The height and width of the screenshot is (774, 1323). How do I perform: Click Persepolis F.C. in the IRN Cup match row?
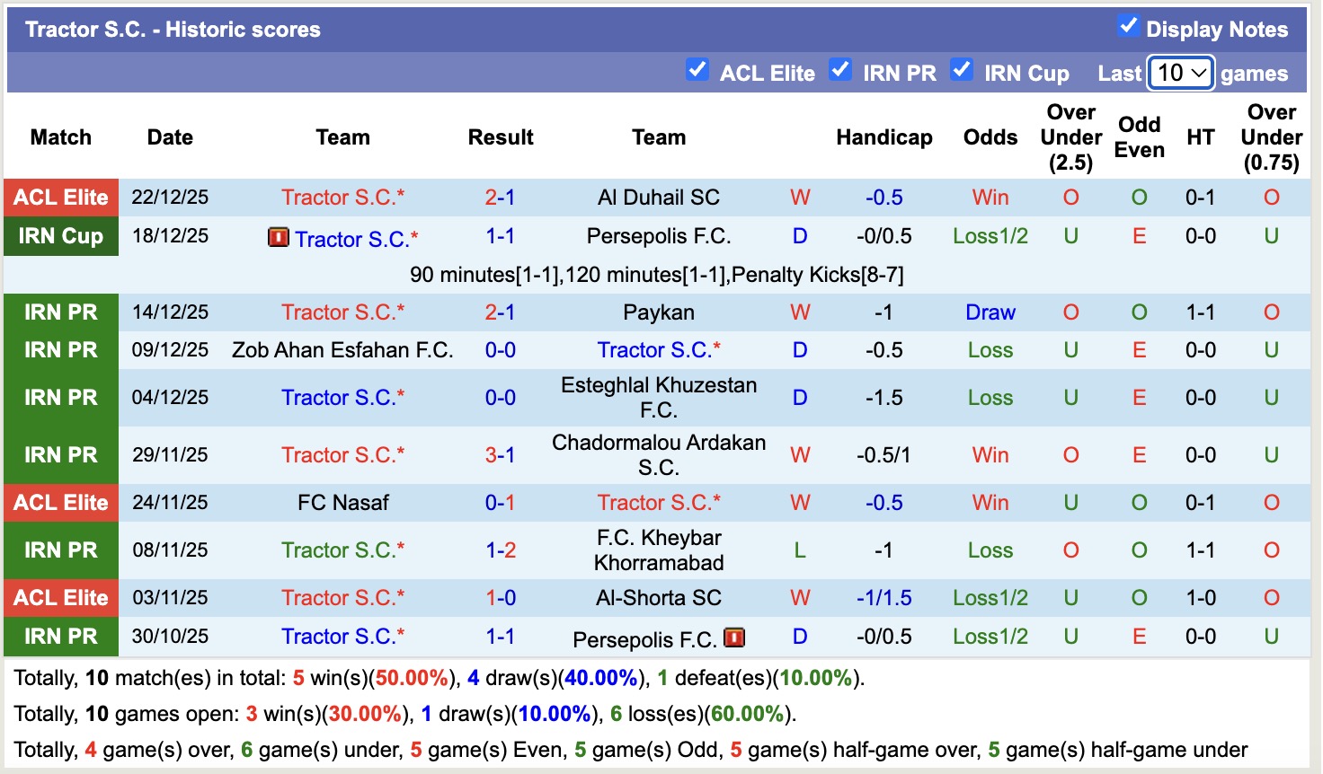659,236
